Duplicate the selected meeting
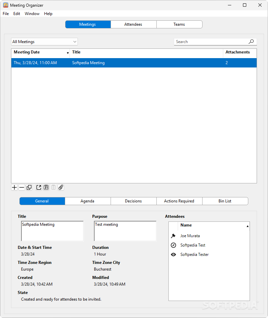Image resolution: width=268 pixels, height=318 pixels. [x=29, y=187]
